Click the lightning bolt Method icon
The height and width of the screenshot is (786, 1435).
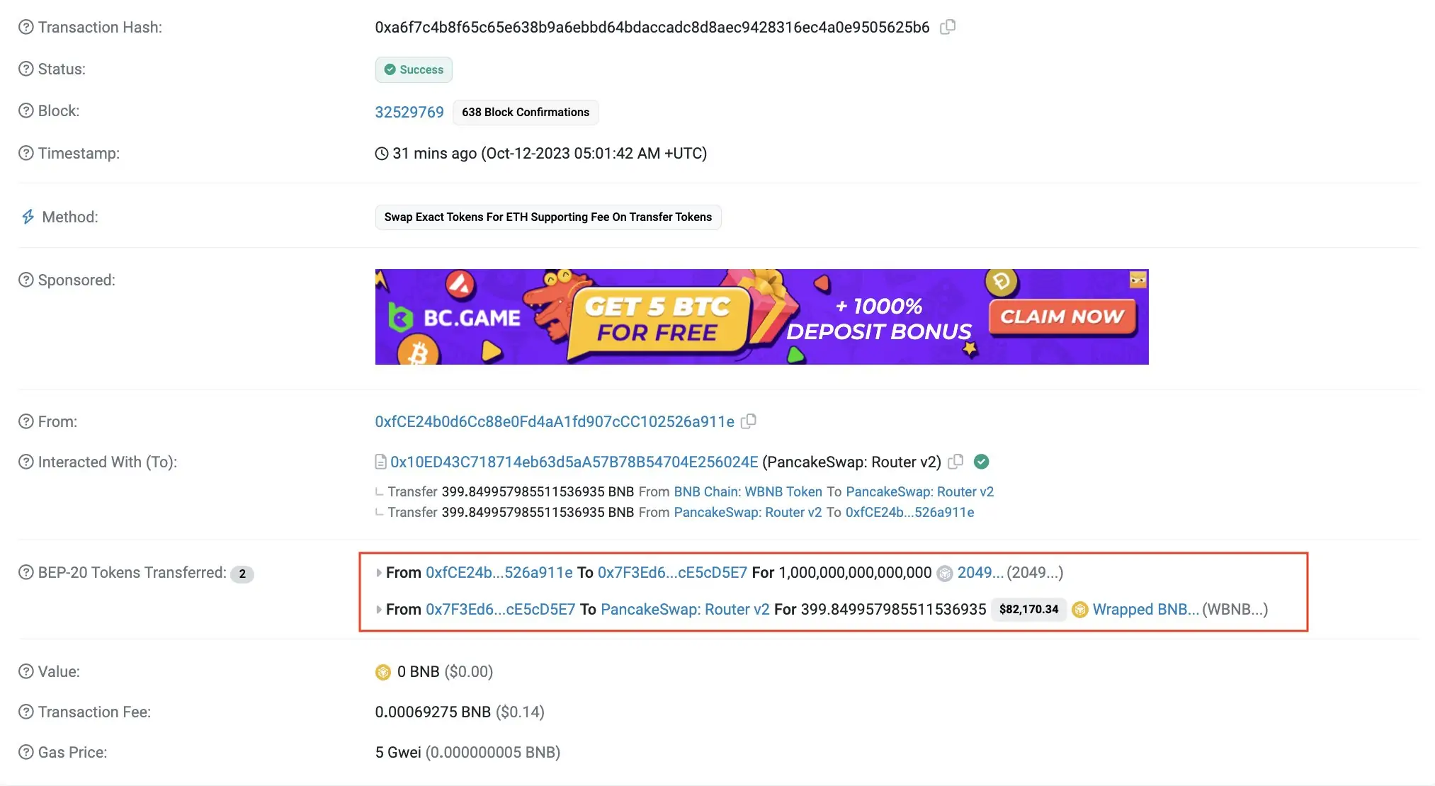[x=27, y=215]
